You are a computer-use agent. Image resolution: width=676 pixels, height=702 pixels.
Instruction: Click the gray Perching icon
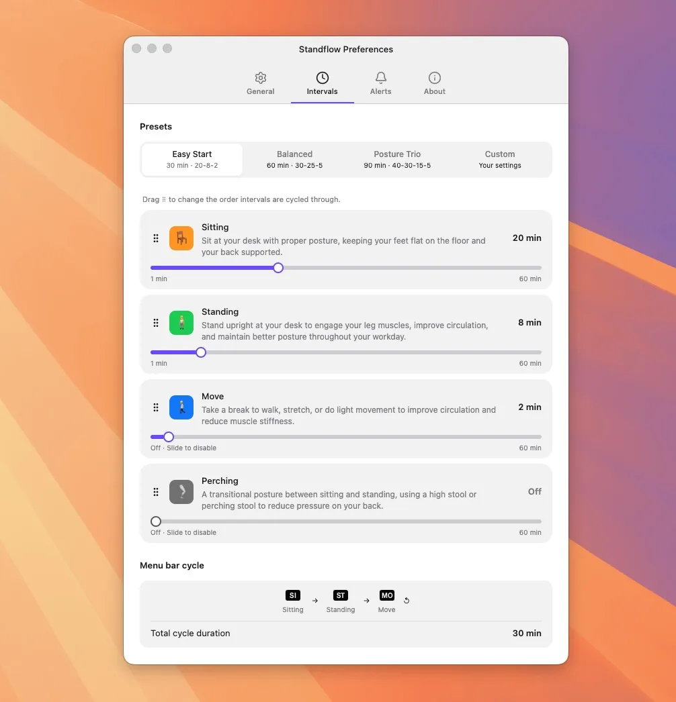(181, 492)
